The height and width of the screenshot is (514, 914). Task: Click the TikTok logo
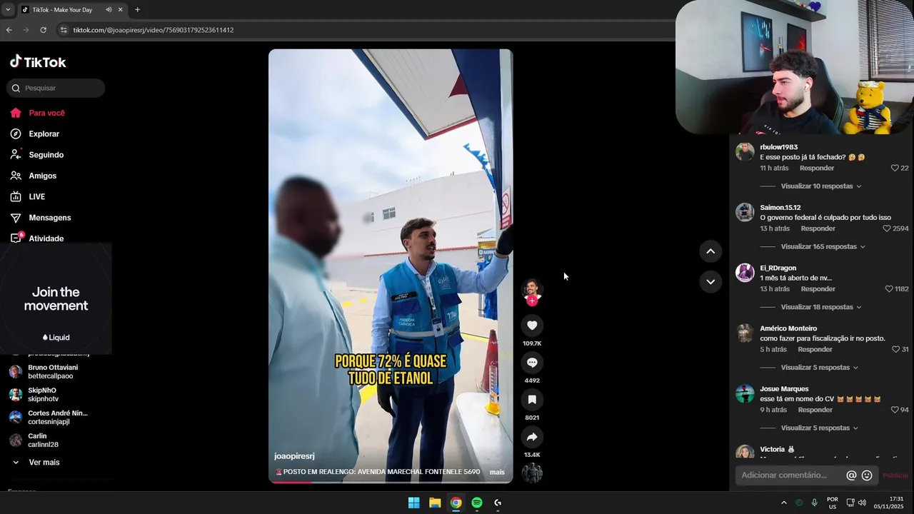coord(38,62)
